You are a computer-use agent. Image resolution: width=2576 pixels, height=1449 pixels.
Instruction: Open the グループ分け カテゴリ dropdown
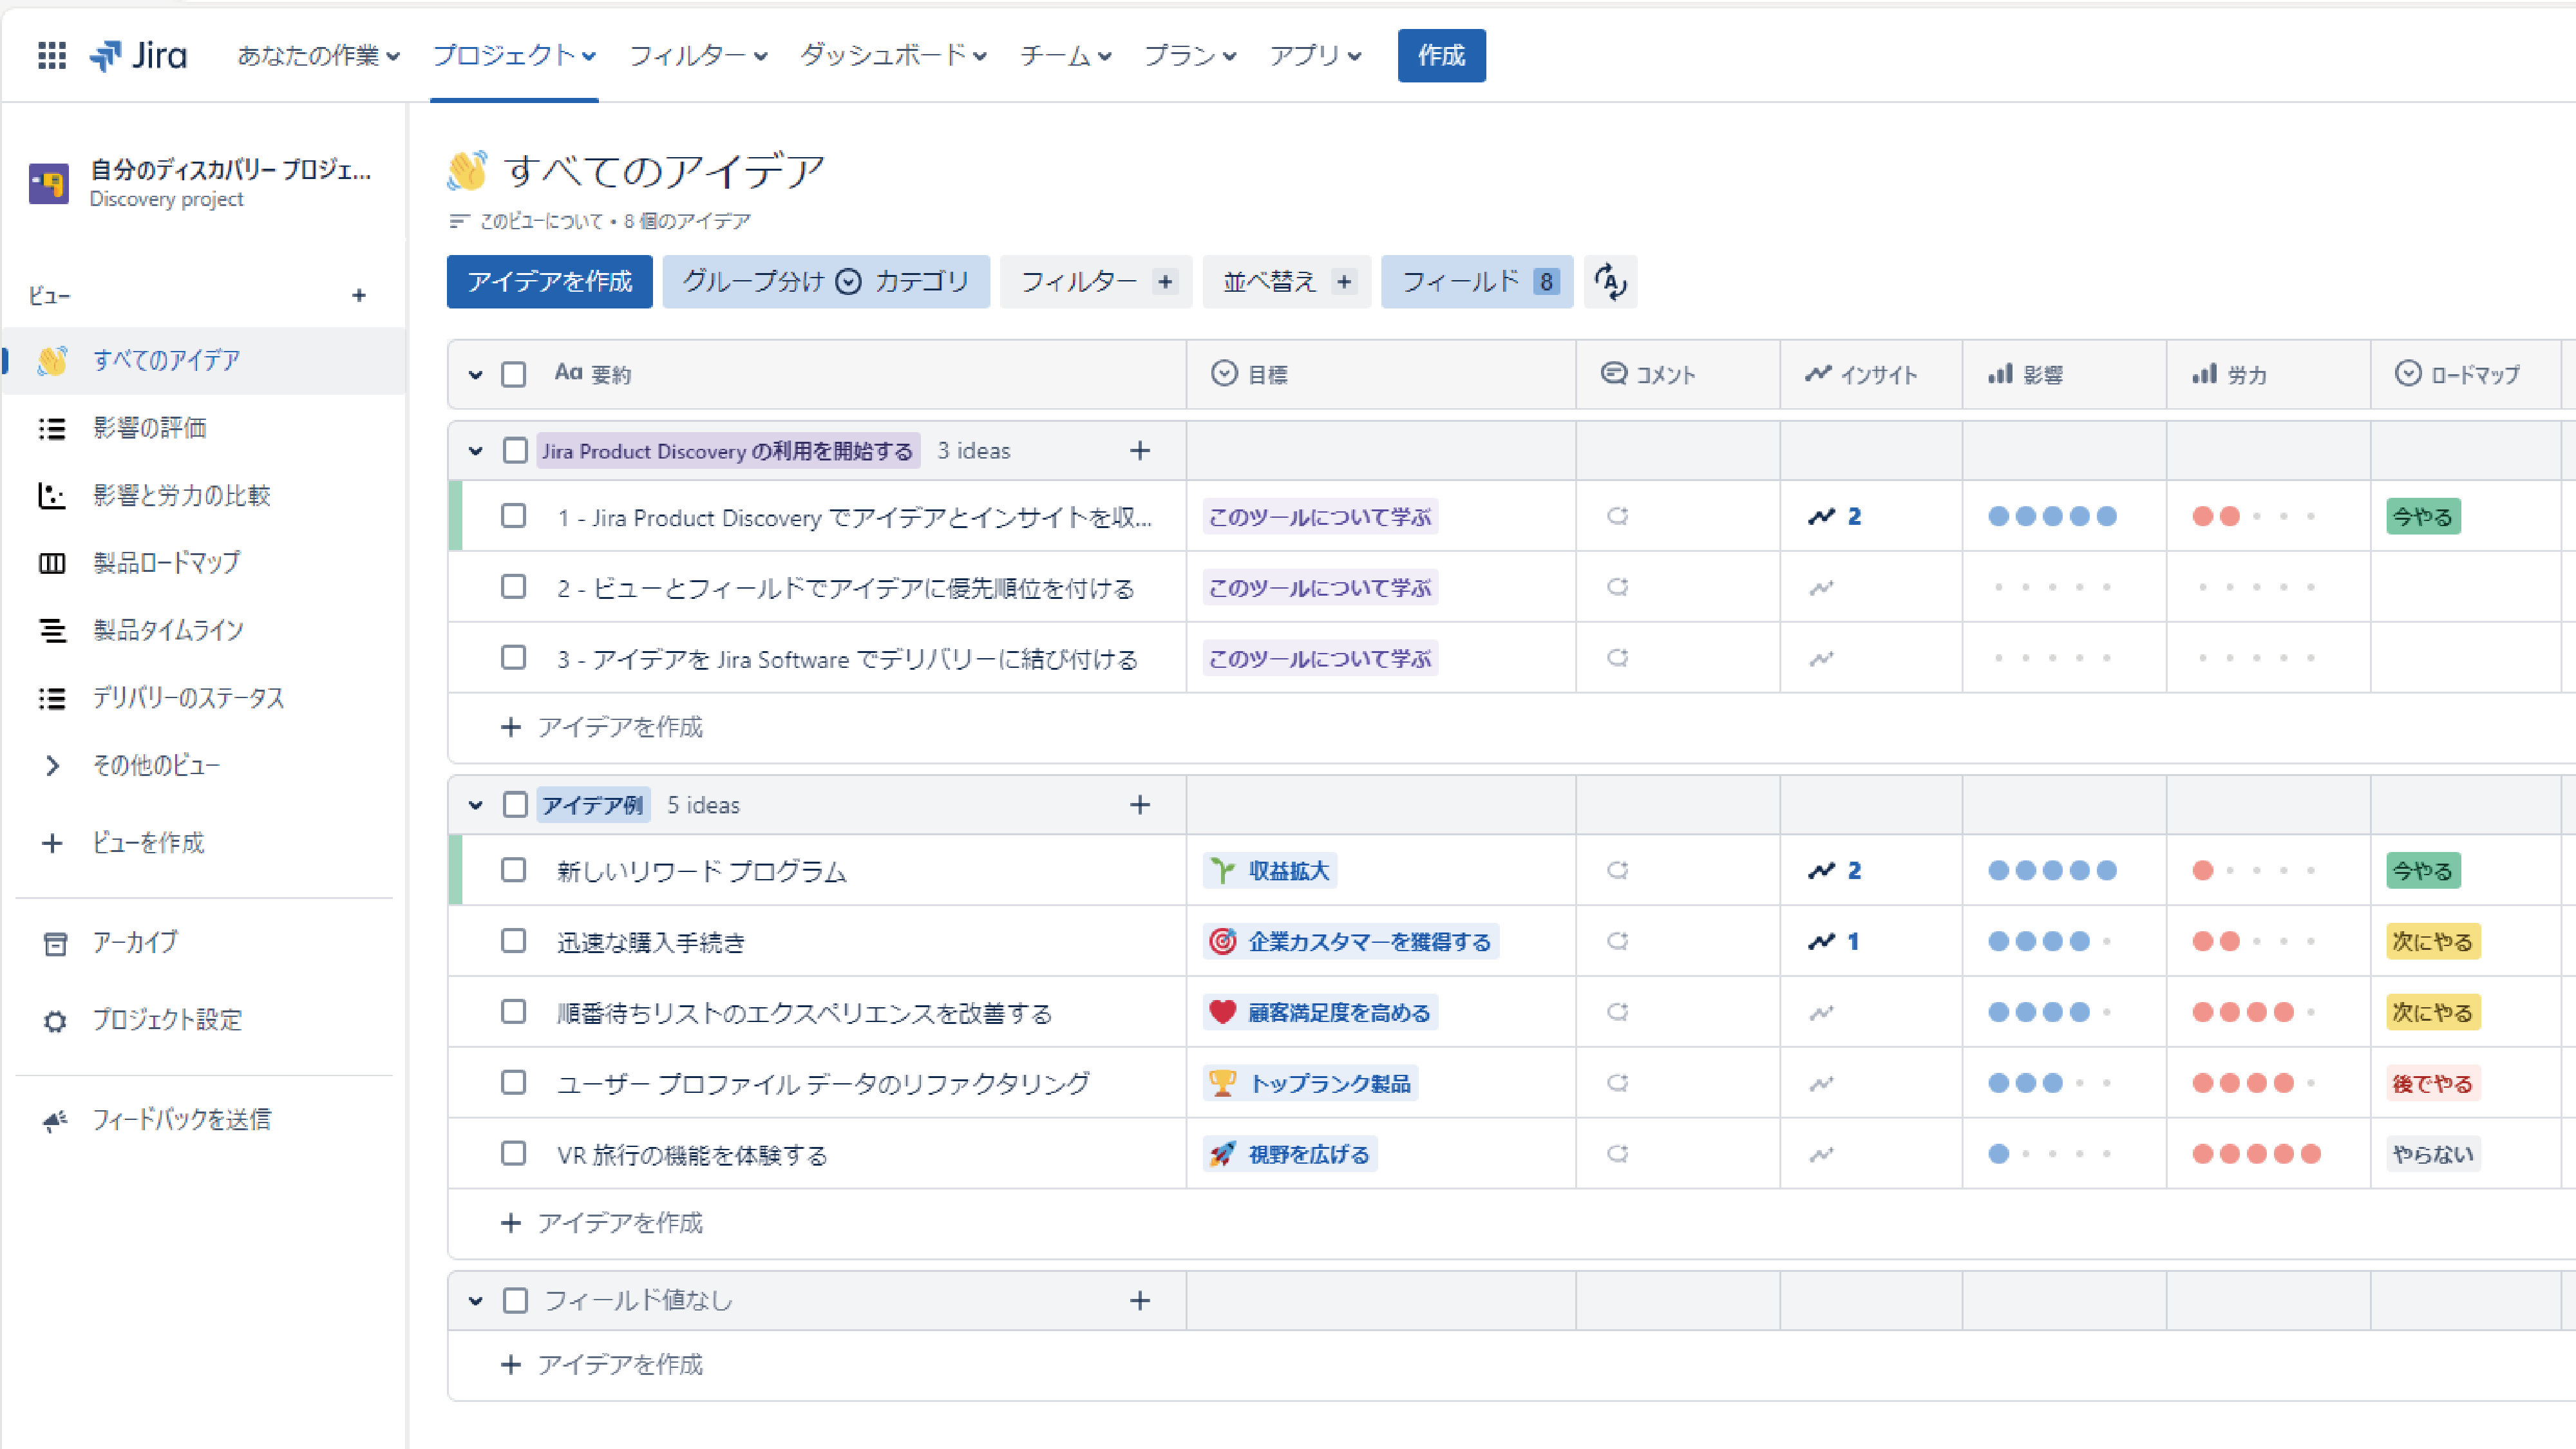tap(825, 281)
